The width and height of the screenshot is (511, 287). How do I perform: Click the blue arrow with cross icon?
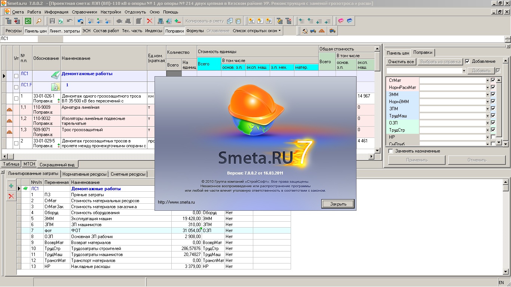coord(81,21)
